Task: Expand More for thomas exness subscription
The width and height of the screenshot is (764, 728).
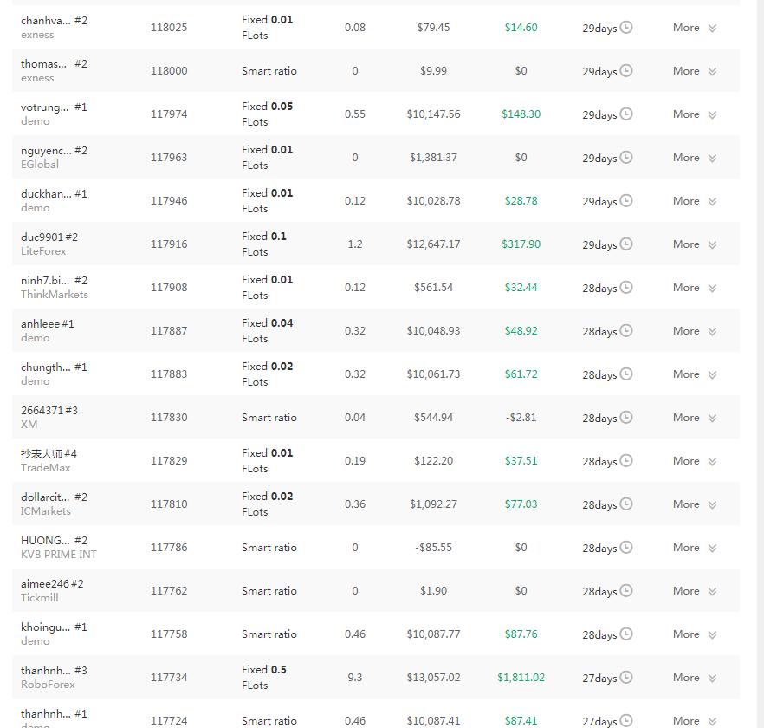Action: pos(695,71)
